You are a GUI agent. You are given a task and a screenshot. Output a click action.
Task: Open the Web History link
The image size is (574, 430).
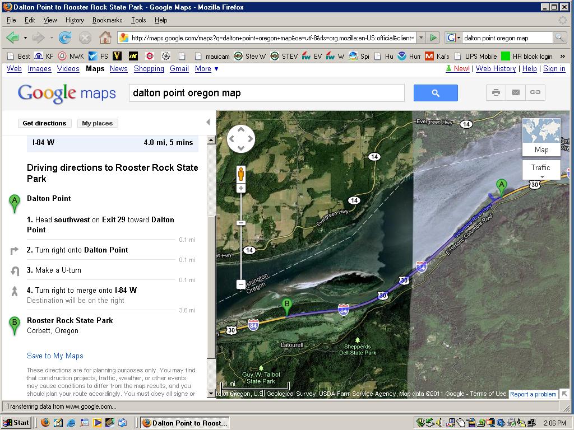[496, 69]
